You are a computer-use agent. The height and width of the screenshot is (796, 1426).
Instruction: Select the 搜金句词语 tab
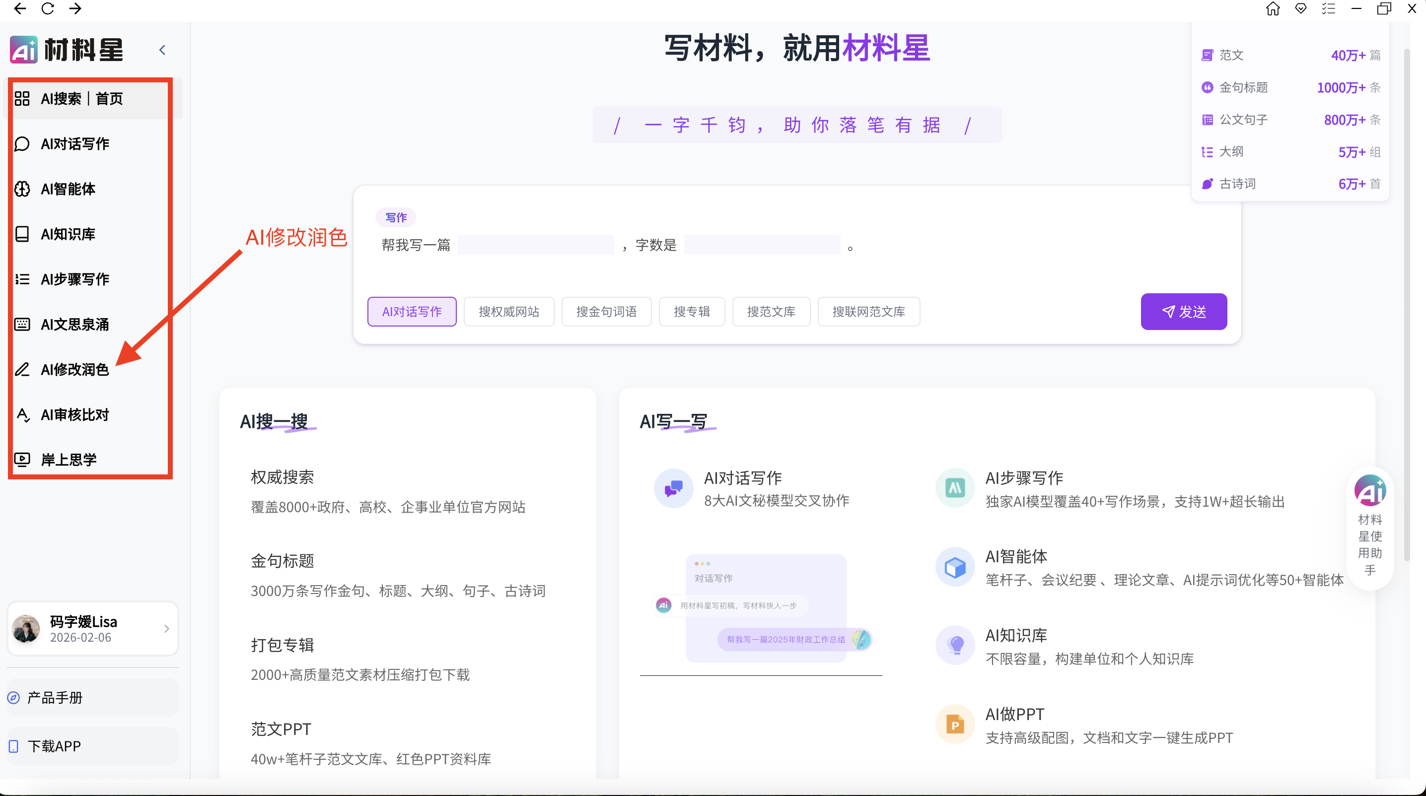click(x=606, y=312)
